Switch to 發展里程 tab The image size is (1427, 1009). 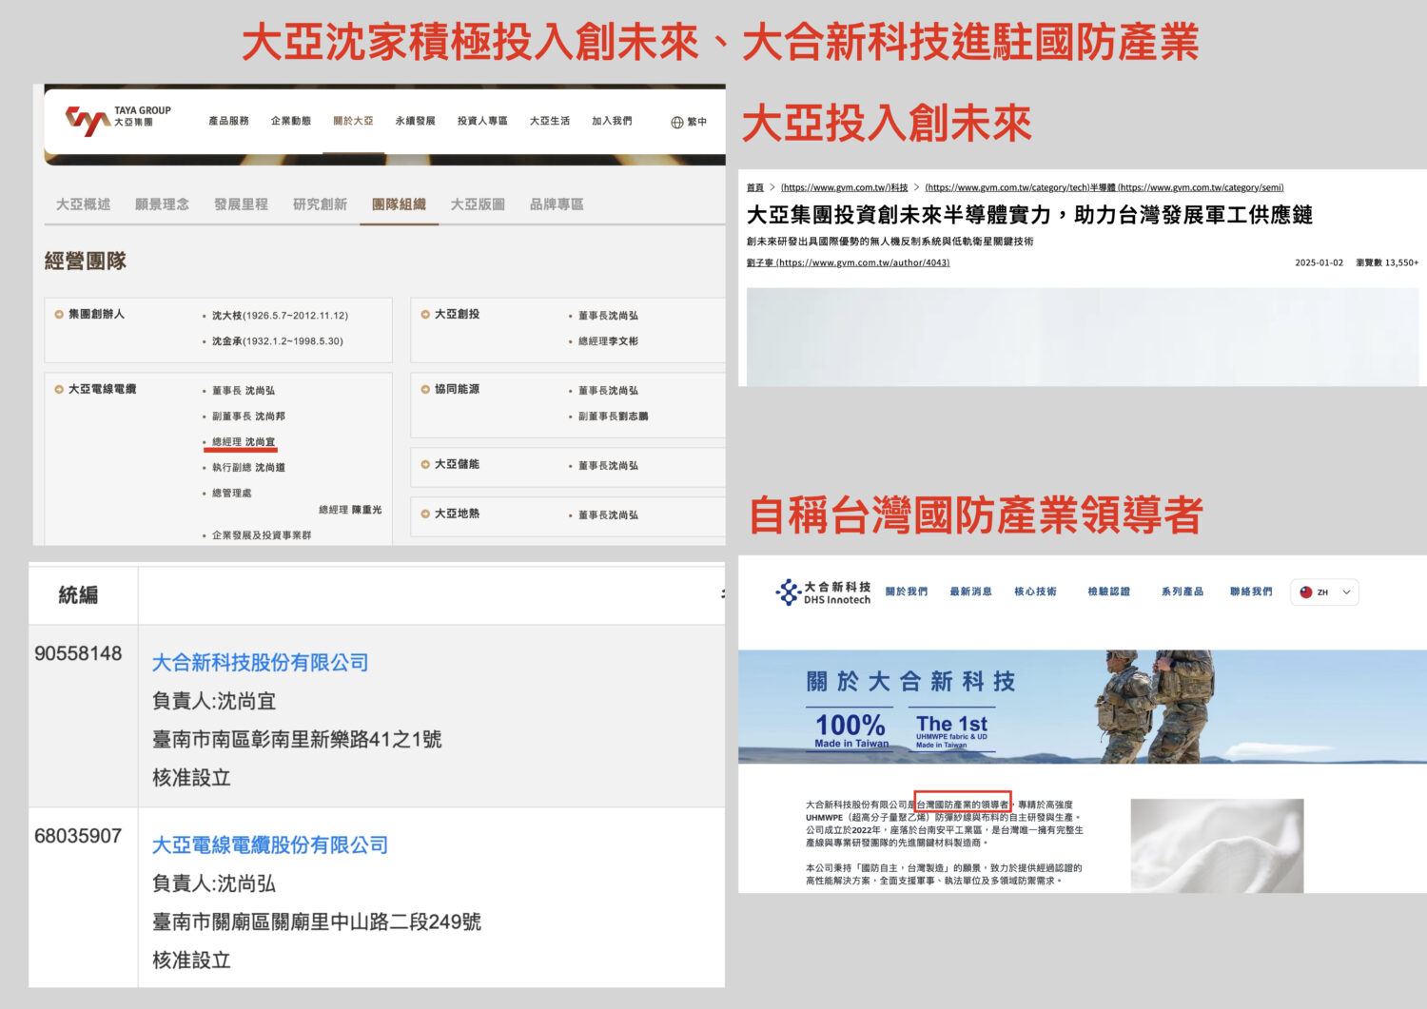click(241, 204)
